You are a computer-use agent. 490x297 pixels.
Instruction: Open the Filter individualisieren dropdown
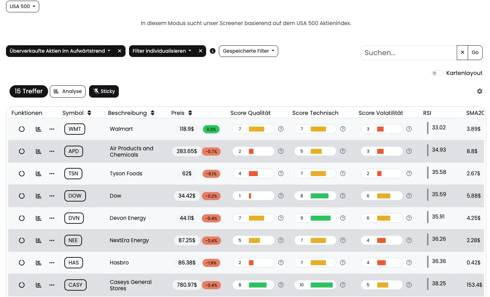coord(162,51)
